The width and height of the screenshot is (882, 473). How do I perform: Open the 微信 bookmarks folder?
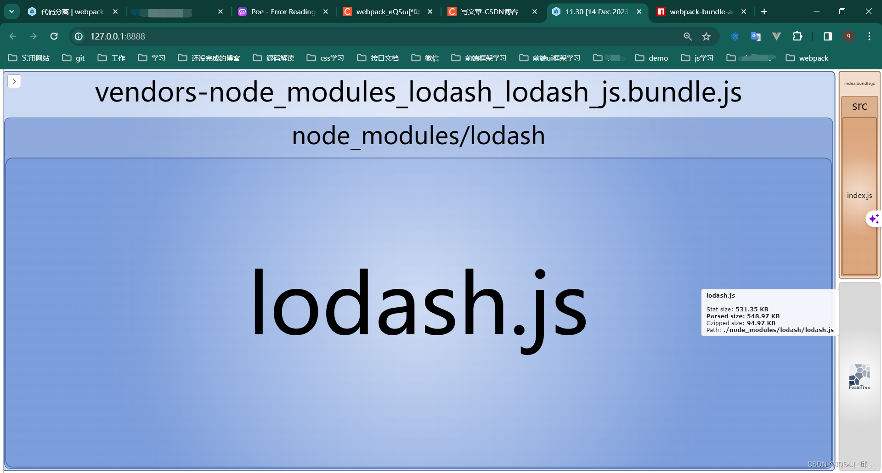tap(425, 58)
